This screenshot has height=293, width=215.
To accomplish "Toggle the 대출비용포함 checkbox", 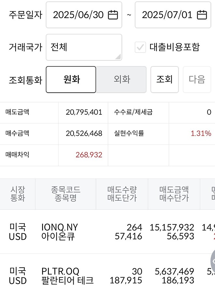I will click(x=141, y=47).
